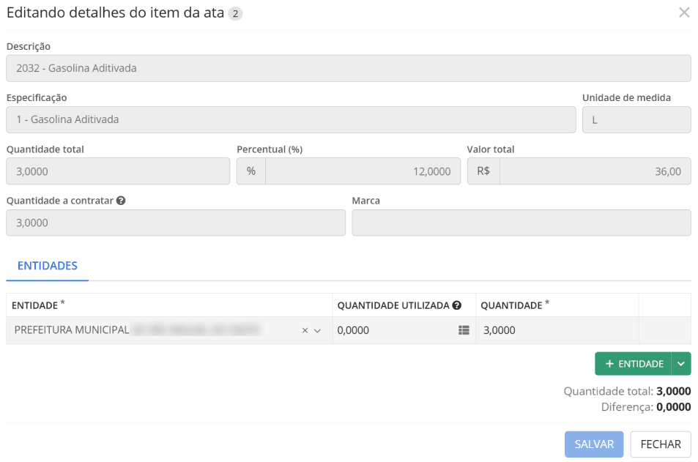Click the Marca input field
The image size is (698, 462).
(521, 223)
